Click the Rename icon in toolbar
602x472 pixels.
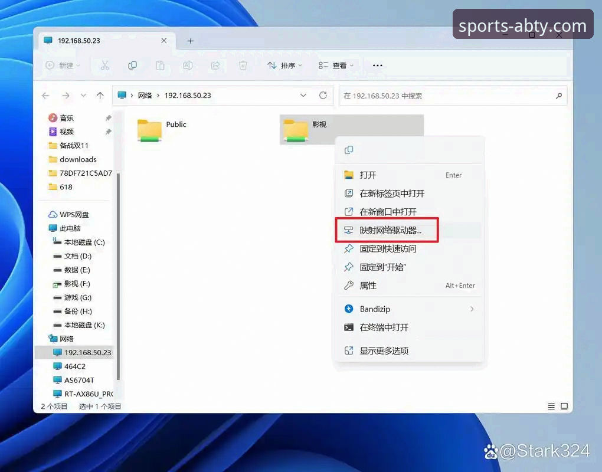click(x=187, y=65)
